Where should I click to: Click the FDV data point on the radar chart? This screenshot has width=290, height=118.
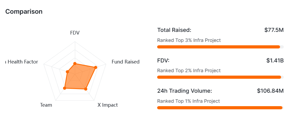[x=75, y=63]
